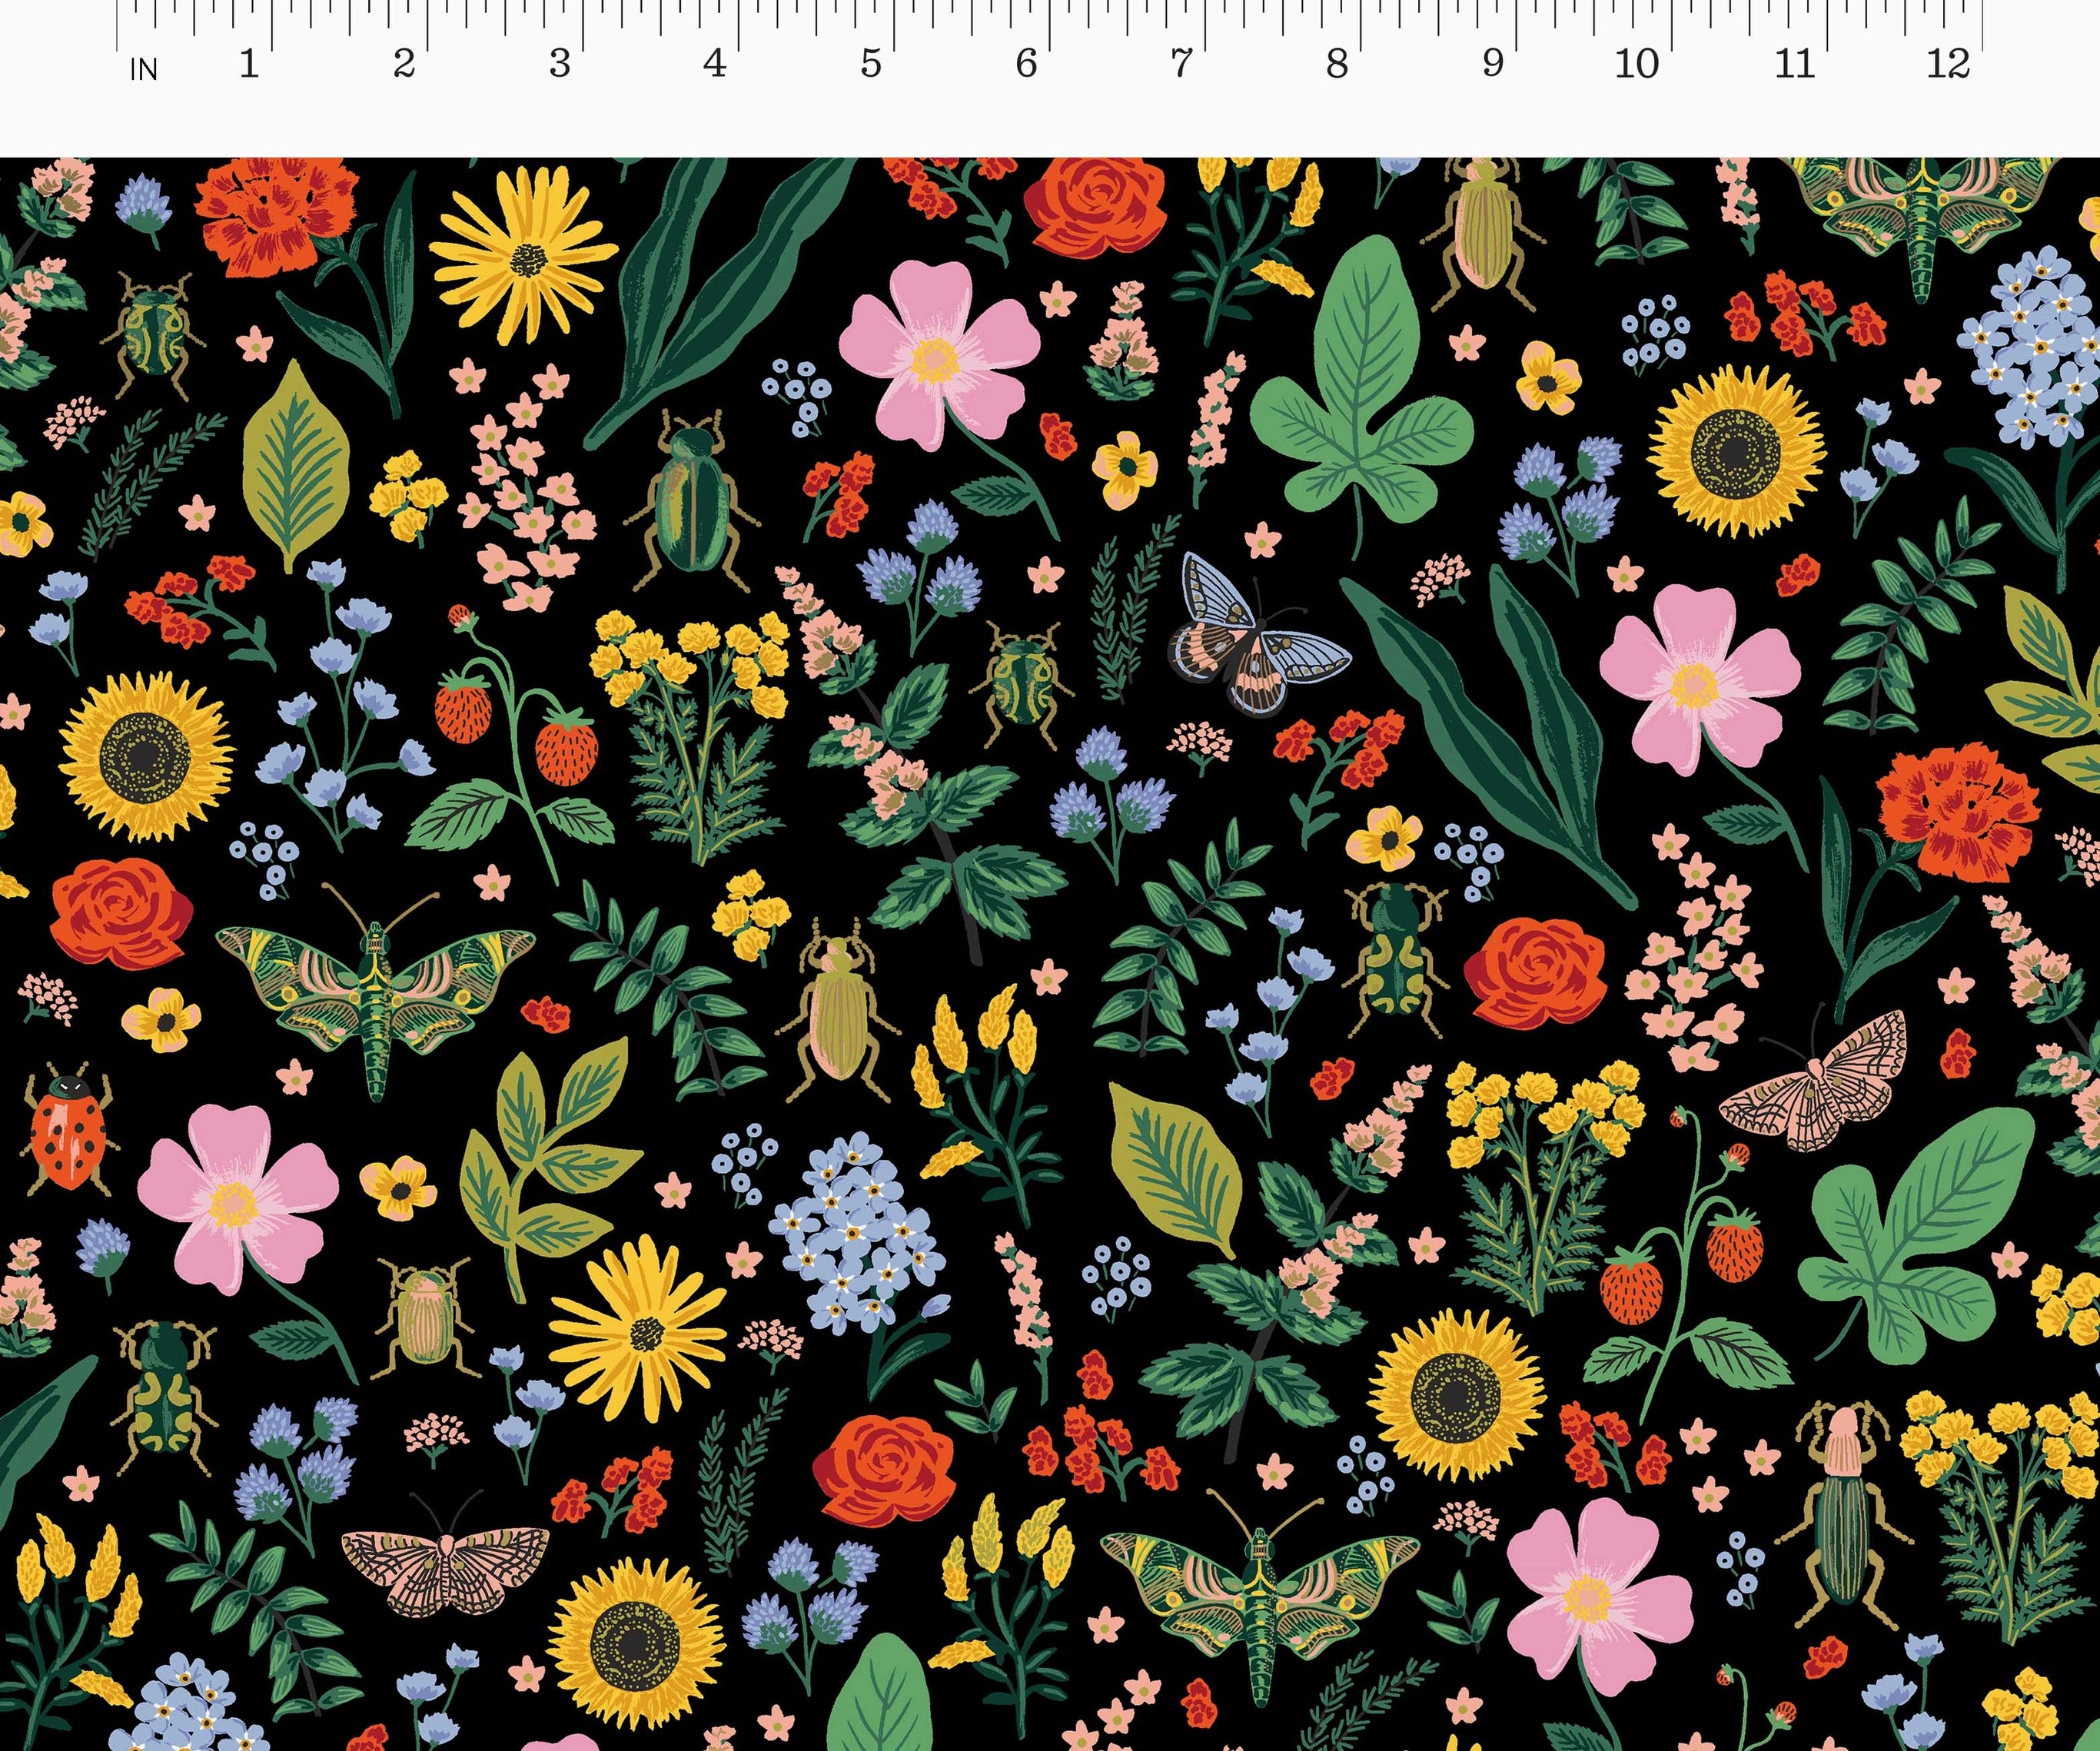Click the number 5 on the ruler
This screenshot has width=2100, height=1751.
pyautogui.click(x=871, y=64)
